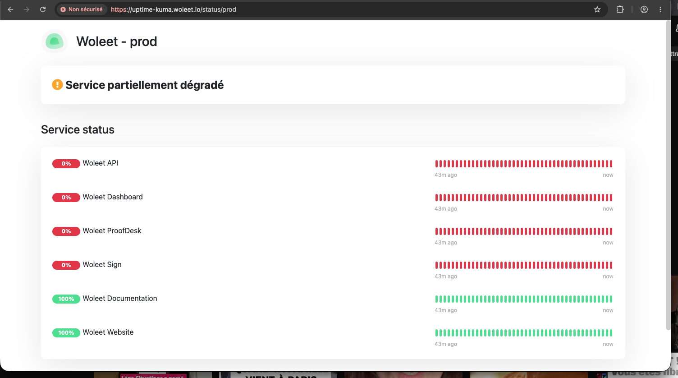Click '43m ago' under Woleet API heartbeat

tap(446, 175)
